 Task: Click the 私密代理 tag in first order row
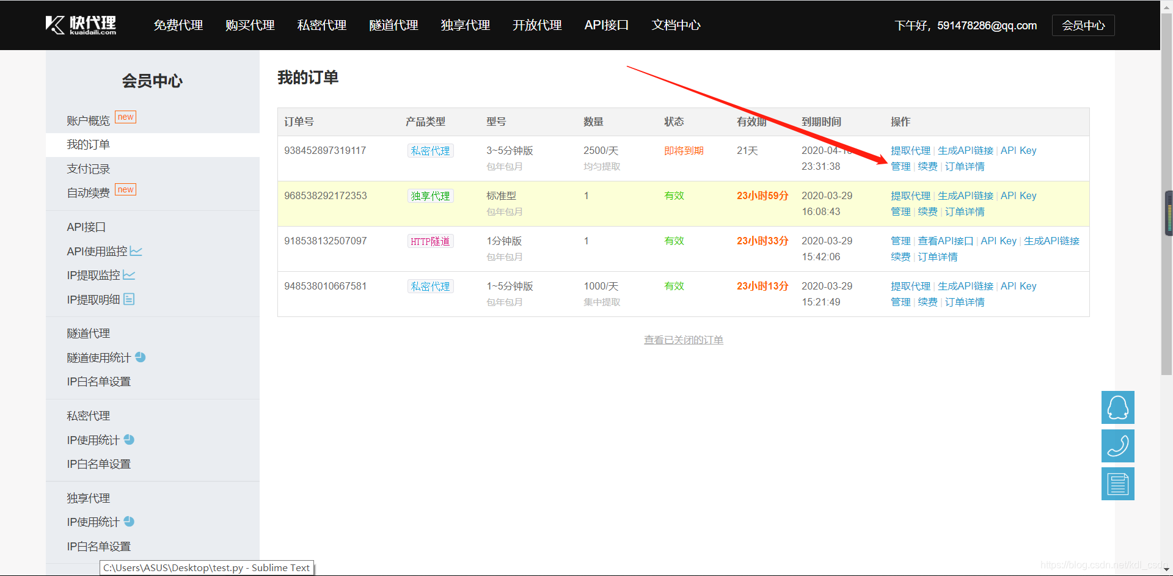tap(430, 150)
